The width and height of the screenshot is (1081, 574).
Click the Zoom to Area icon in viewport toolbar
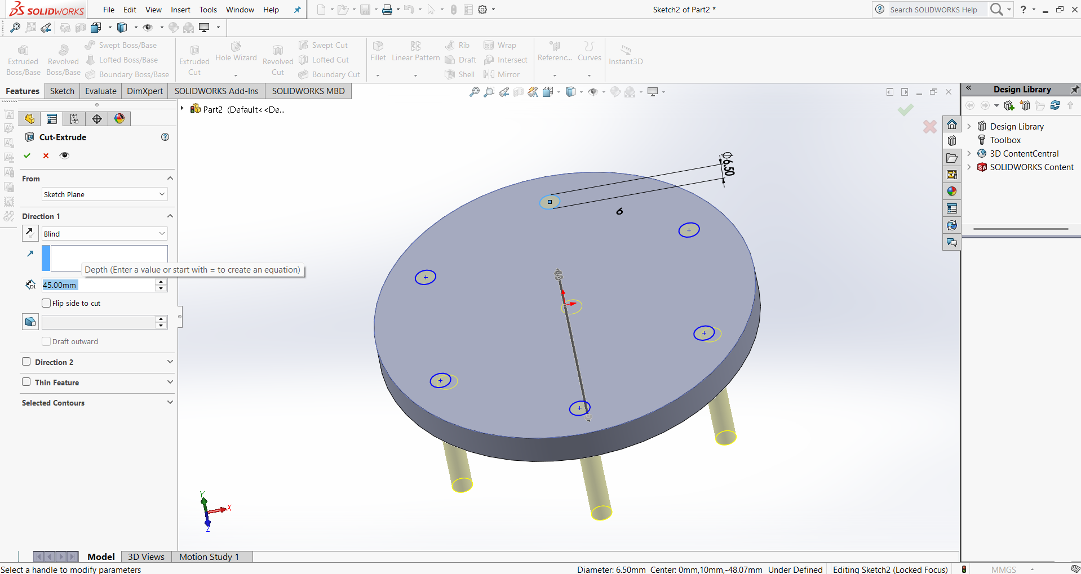coord(489,92)
